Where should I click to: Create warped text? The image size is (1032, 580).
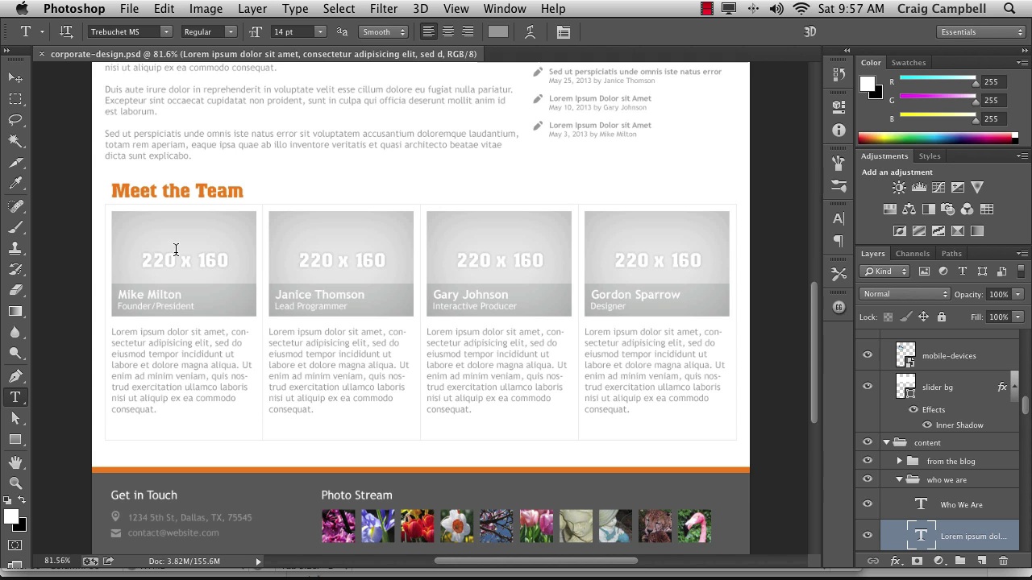click(530, 32)
